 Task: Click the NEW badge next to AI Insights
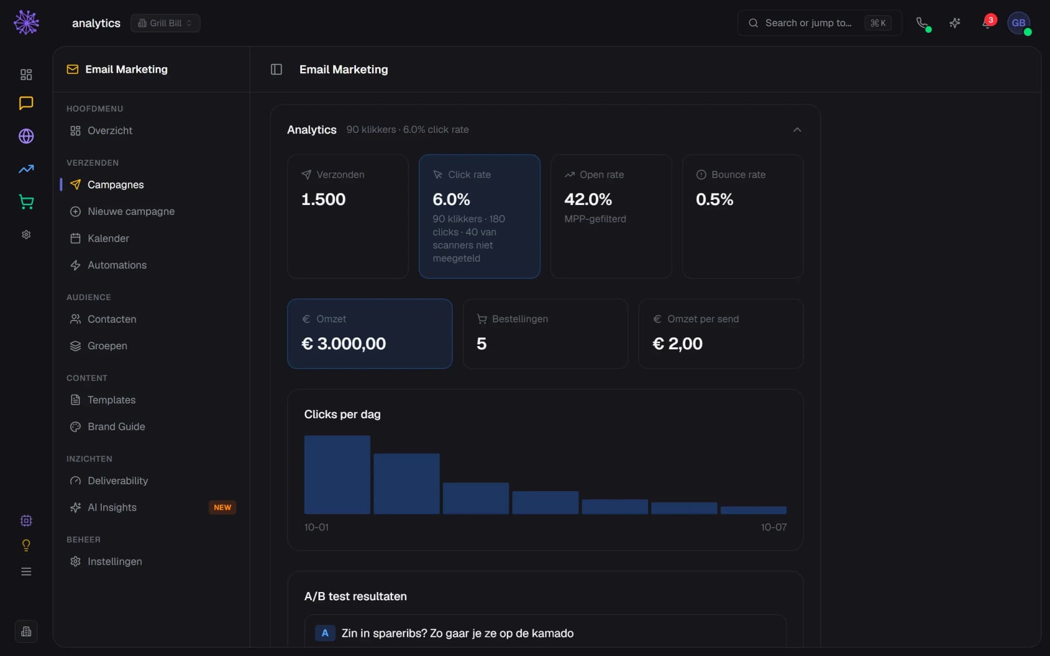point(222,507)
